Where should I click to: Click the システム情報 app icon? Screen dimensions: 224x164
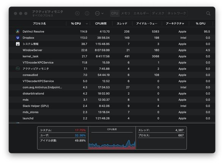18,44
